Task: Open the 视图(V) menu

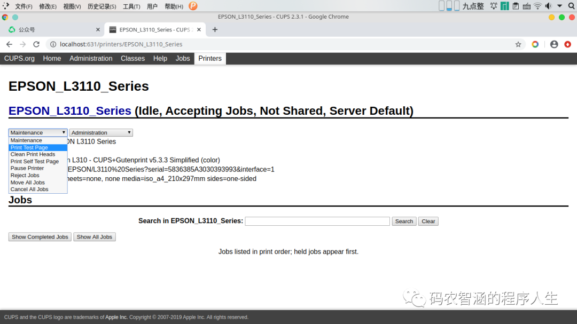Action: (x=72, y=6)
